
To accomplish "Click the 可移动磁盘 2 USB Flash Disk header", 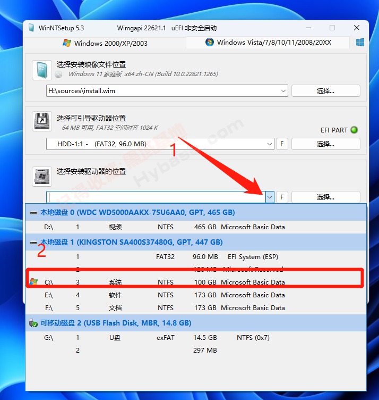I will (196, 323).
